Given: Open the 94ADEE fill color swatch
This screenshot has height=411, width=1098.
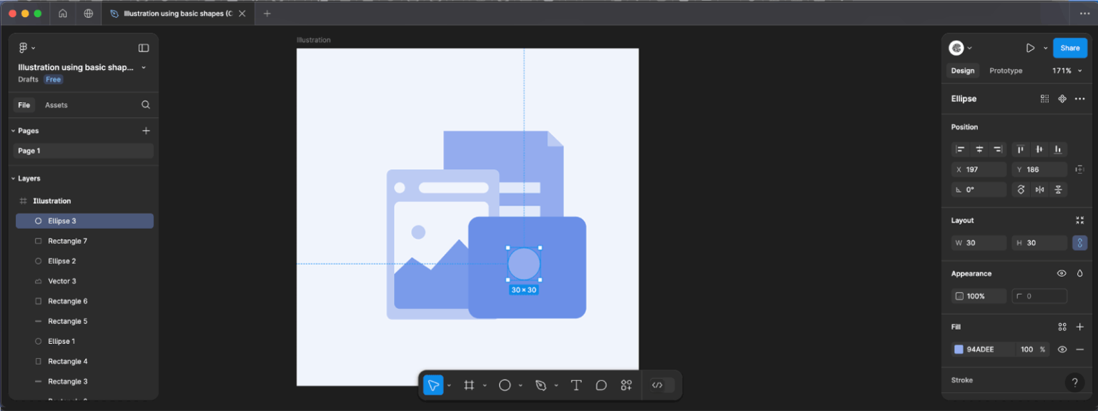Looking at the screenshot, I should [x=959, y=349].
